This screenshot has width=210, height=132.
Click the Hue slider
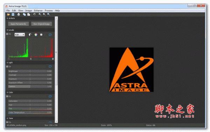(x=30, y=105)
